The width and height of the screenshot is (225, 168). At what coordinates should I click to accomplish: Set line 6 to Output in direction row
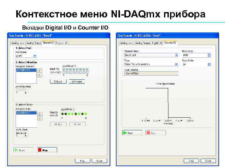pos(67,72)
